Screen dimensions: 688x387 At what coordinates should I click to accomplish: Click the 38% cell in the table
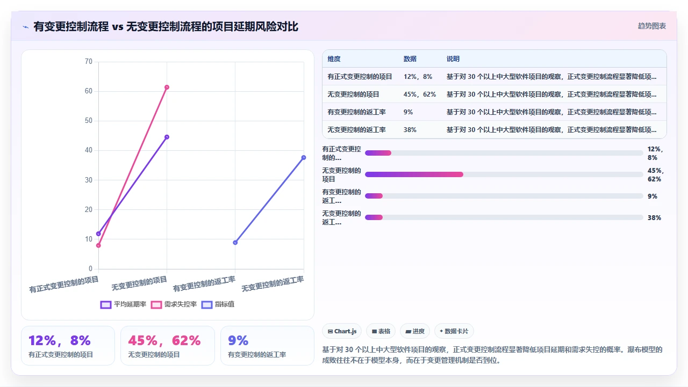click(410, 130)
